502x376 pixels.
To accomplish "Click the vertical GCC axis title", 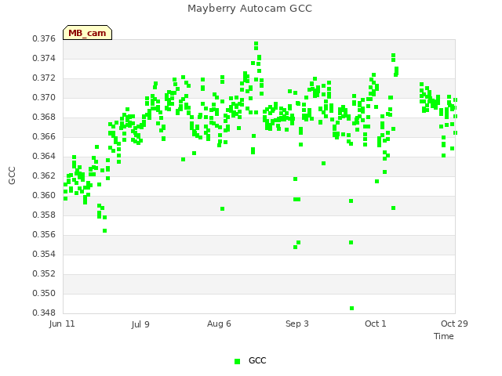I will [x=12, y=175].
